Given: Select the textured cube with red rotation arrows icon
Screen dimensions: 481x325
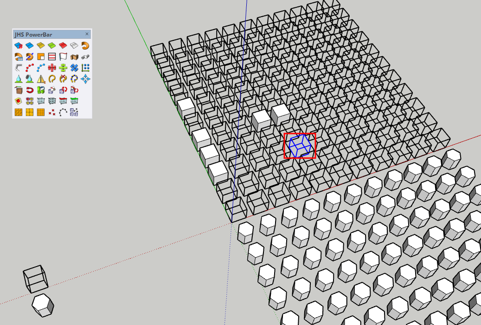Looking at the screenshot, I should (74, 90).
